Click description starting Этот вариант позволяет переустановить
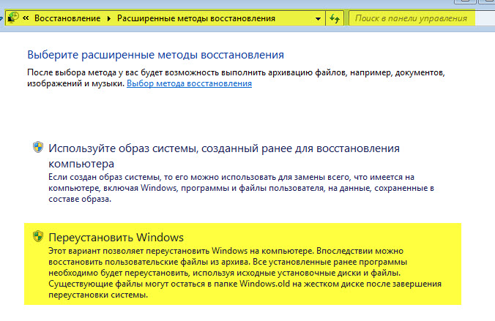 pyautogui.click(x=245, y=273)
